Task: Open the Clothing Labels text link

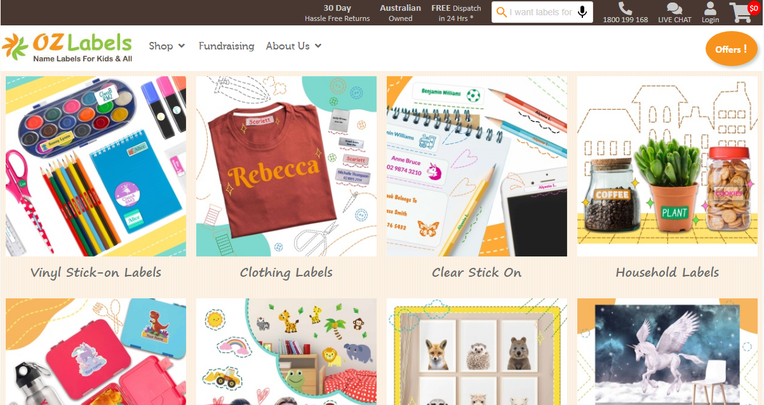Action: 286,272
